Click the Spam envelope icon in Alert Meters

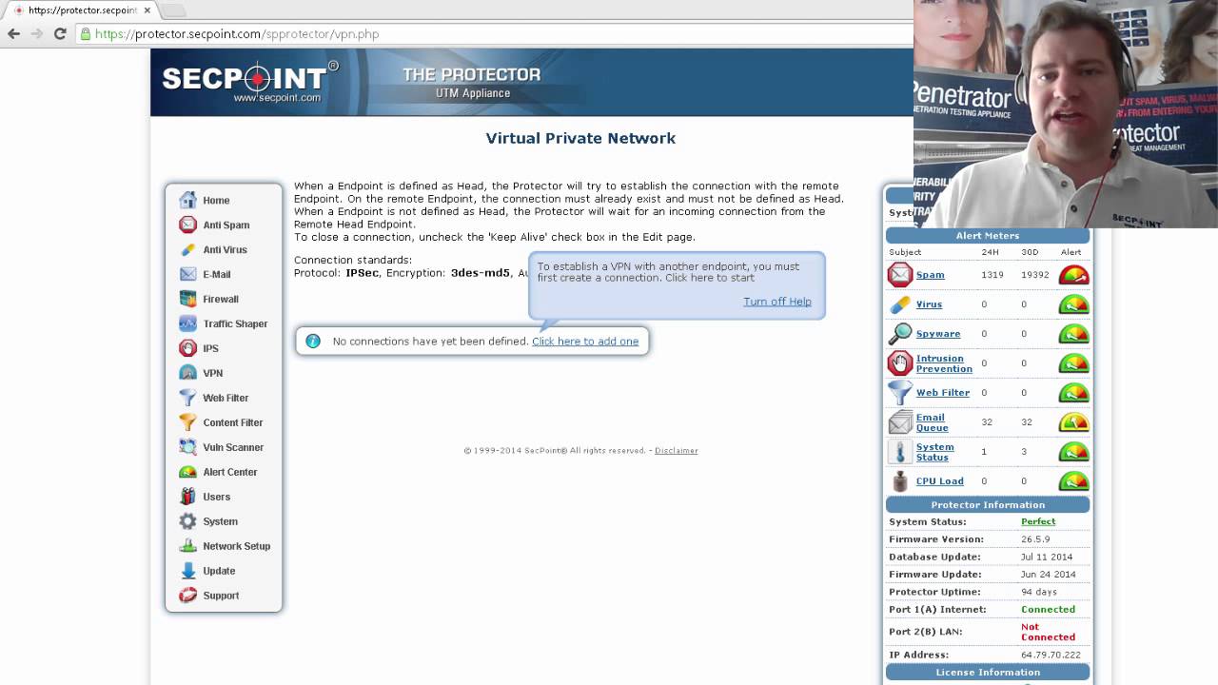coord(899,275)
